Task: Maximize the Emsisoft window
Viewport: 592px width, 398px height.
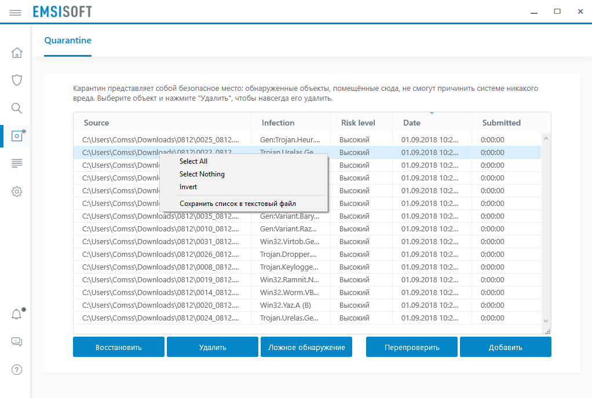Action: (557, 12)
